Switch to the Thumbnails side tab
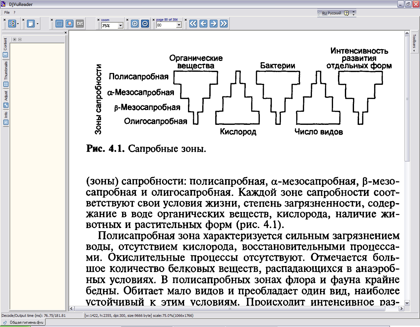The image size is (420, 327). tap(5, 74)
